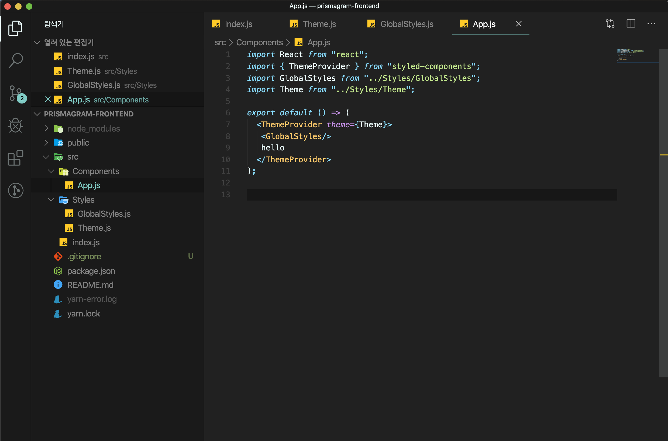Image resolution: width=668 pixels, height=441 pixels.
Task: Click the U git status badge
Action: (191, 257)
